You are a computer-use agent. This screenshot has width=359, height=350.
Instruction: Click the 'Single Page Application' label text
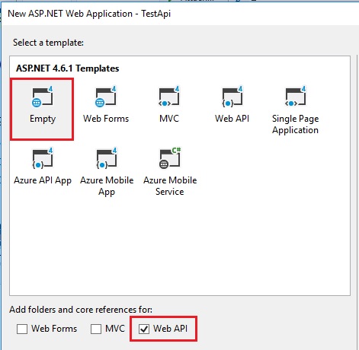click(295, 124)
